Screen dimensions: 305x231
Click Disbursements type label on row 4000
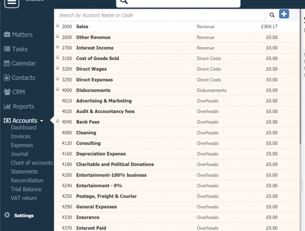point(211,91)
